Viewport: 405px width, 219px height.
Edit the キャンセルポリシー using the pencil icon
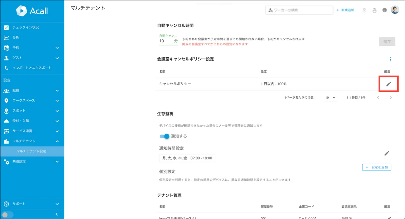(x=389, y=84)
